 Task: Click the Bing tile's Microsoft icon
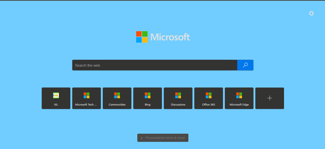(148, 96)
